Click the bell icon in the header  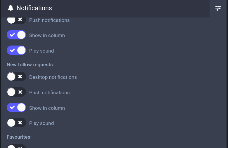[x=11, y=8]
